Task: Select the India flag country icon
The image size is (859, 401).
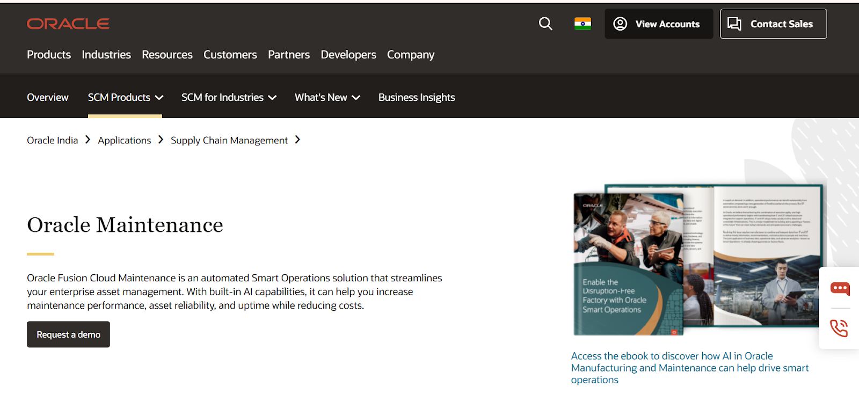Action: tap(583, 24)
